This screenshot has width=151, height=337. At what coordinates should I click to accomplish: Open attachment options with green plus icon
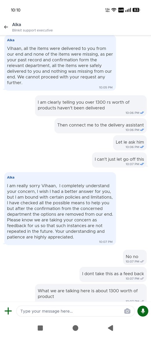coord(8,311)
